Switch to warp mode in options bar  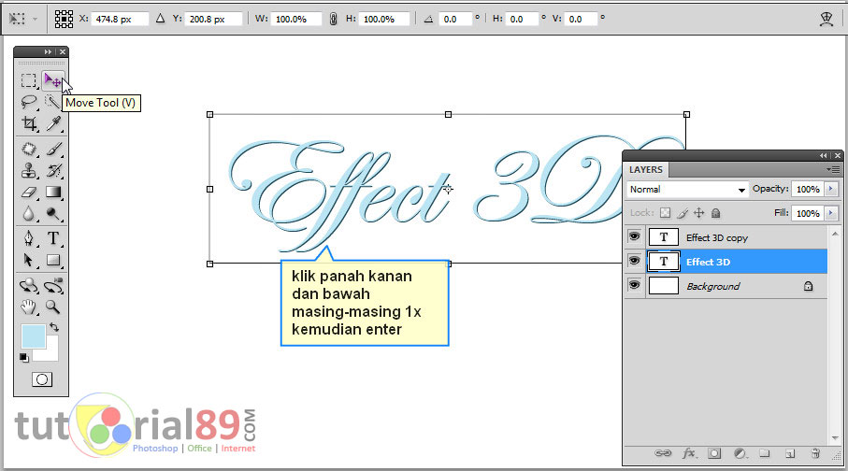click(826, 19)
